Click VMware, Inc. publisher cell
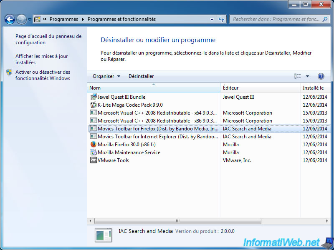The height and width of the screenshot is (250, 334). [237, 160]
